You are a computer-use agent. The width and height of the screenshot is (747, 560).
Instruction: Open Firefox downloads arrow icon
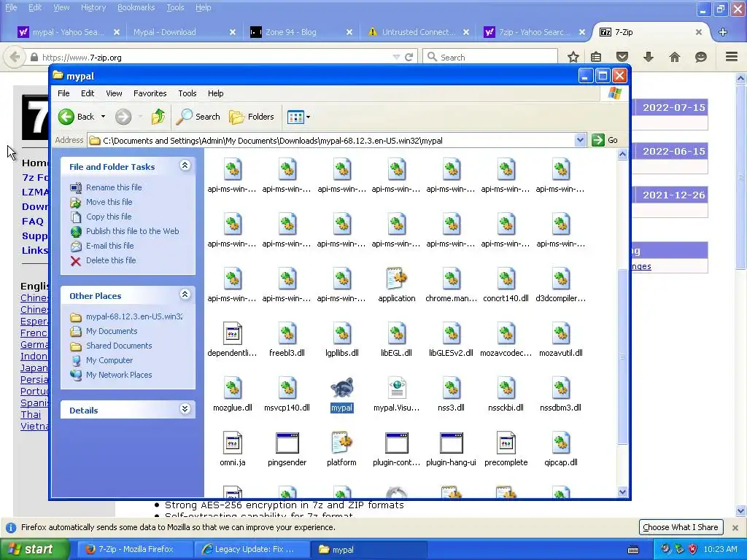[648, 57]
